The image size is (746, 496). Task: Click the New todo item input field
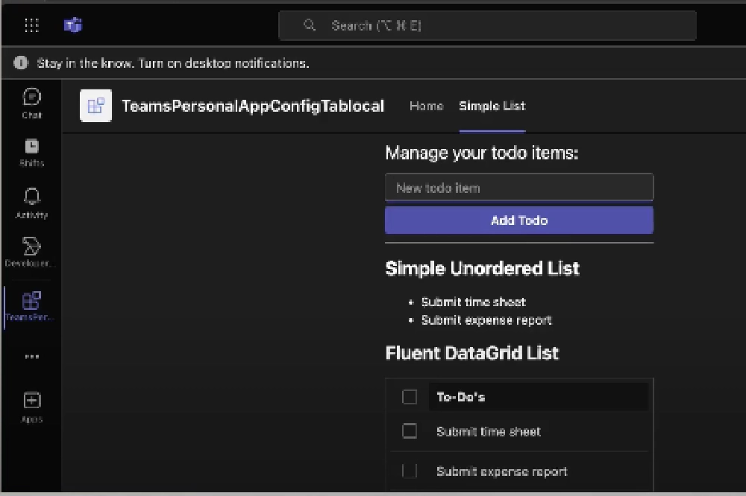(x=518, y=187)
